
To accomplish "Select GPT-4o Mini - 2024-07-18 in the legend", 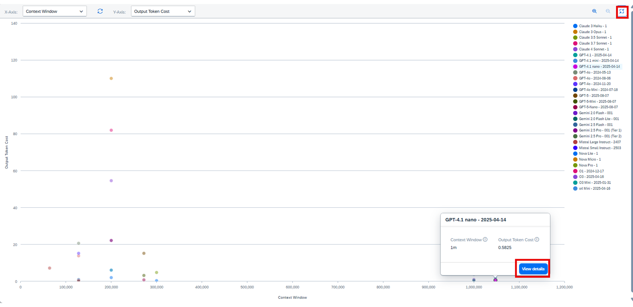I will (x=595, y=90).
